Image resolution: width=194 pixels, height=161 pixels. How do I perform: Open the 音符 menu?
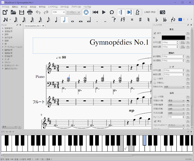point(42,7)
